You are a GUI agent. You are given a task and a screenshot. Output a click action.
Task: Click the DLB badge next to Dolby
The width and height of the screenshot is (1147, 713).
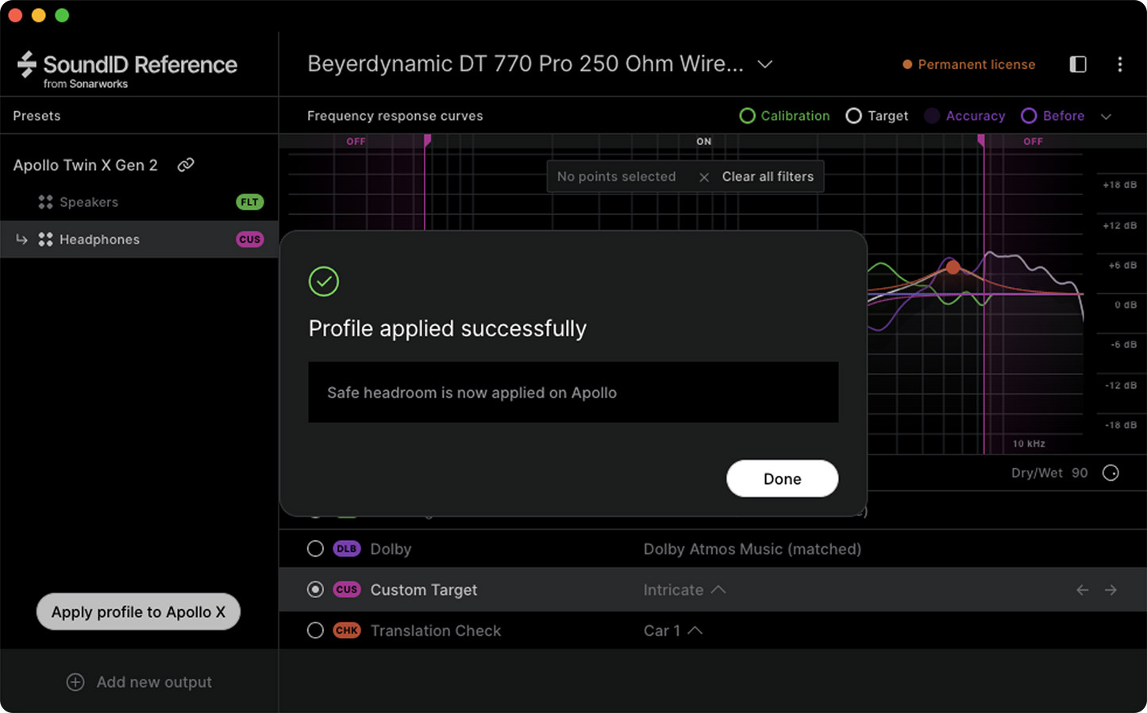tap(346, 548)
